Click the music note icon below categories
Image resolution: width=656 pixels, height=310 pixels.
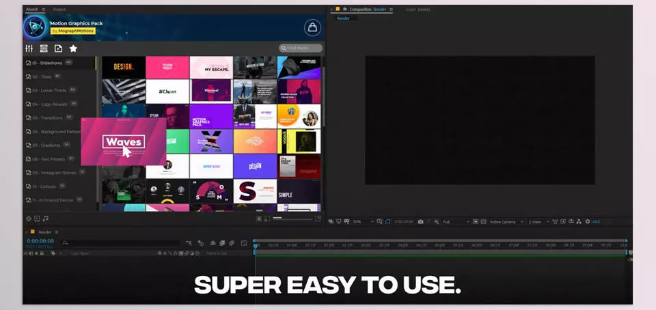tap(46, 219)
